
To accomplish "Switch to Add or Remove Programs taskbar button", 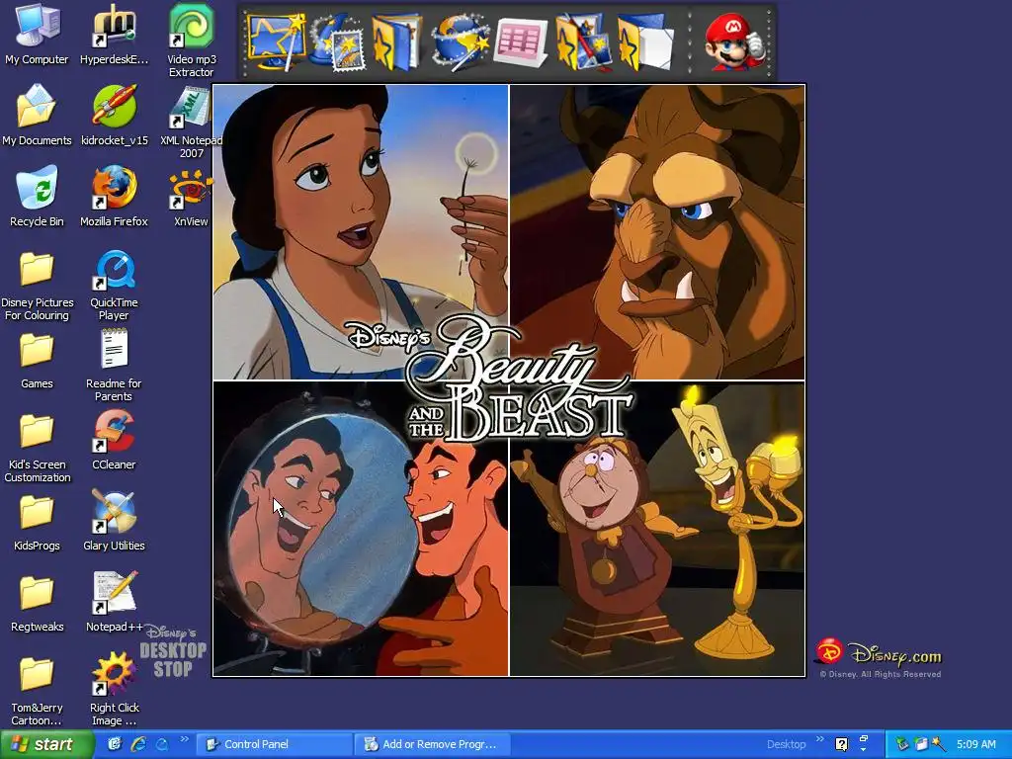I will 433,744.
